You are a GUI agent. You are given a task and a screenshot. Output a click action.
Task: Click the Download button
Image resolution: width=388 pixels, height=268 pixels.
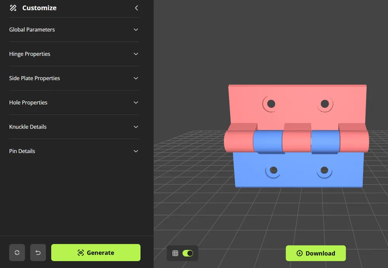315,253
